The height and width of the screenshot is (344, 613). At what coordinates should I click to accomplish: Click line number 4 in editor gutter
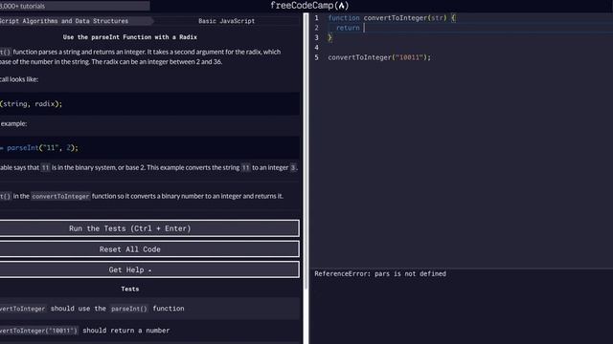317,48
